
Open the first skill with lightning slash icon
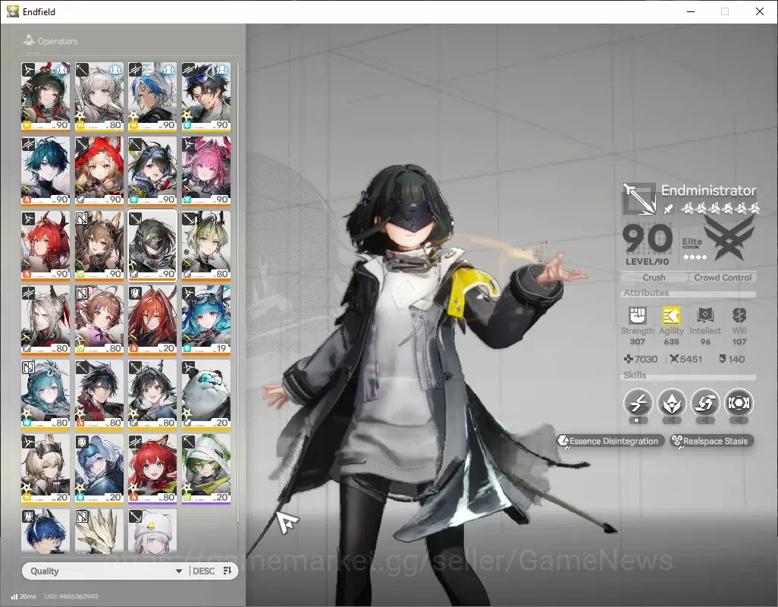638,402
